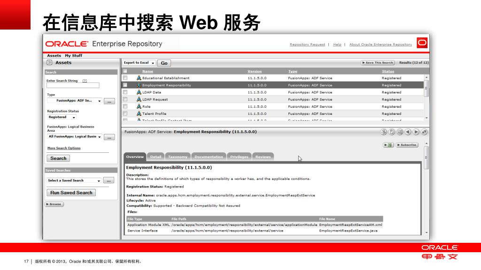Sort results by the Type column header
This screenshot has height=270, width=481.
[x=293, y=71]
